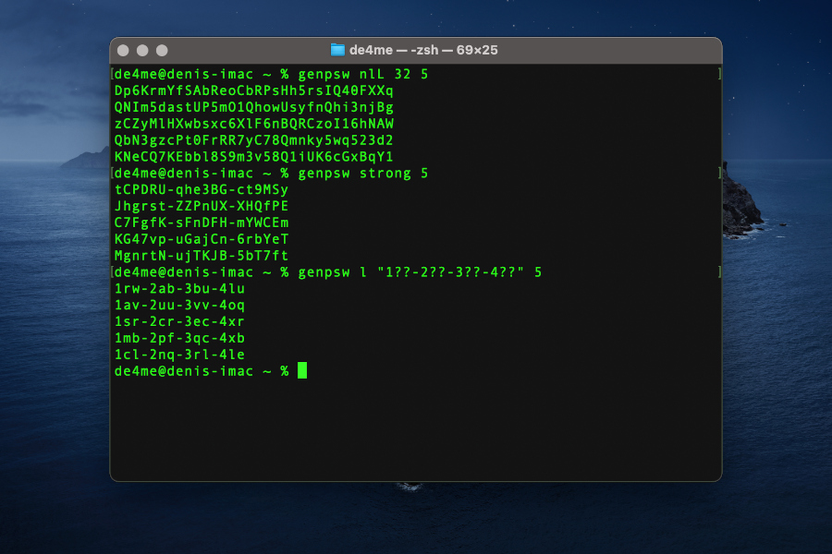Click the green cursor block at the last prompt
Image resolution: width=832 pixels, height=554 pixels.
pyautogui.click(x=302, y=370)
